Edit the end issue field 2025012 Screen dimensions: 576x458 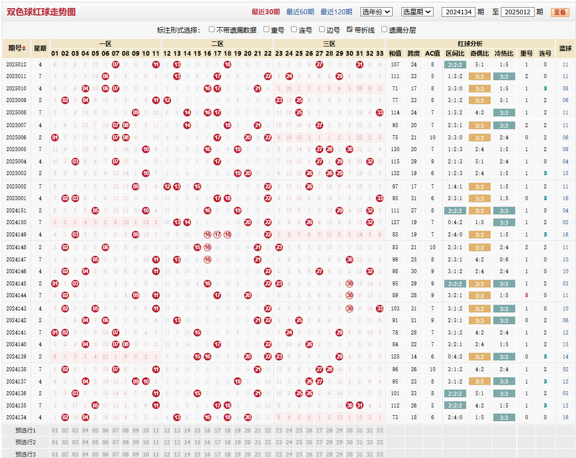tap(517, 12)
